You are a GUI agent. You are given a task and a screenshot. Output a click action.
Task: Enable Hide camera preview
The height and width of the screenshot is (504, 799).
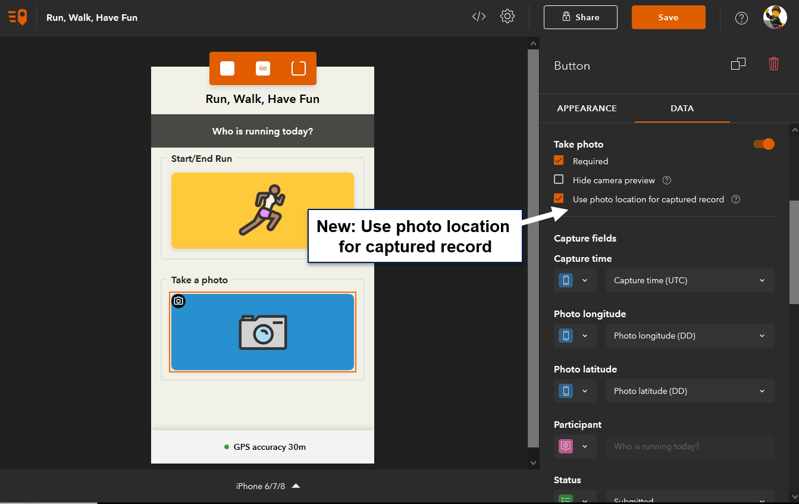pos(558,179)
